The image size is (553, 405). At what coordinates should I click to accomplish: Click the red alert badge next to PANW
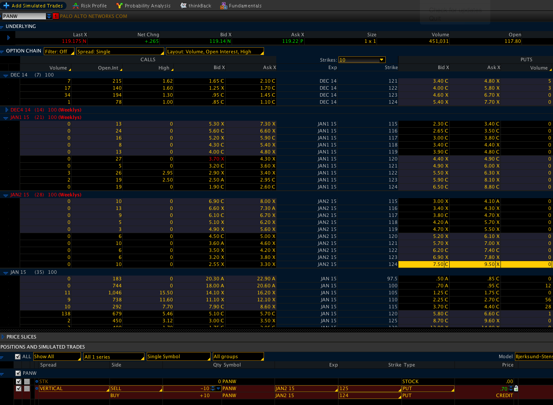pos(56,16)
